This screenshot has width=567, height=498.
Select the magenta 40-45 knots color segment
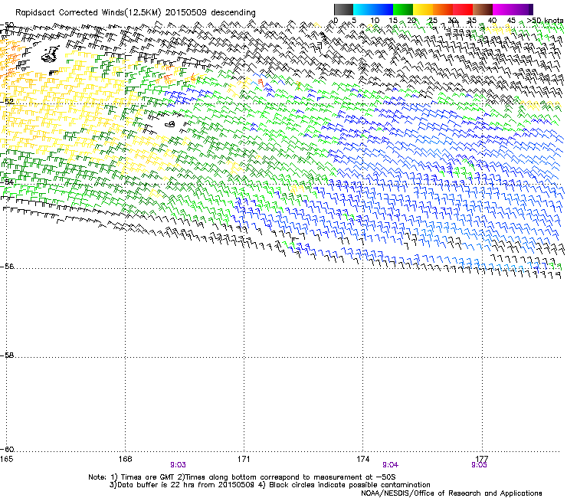coord(503,9)
